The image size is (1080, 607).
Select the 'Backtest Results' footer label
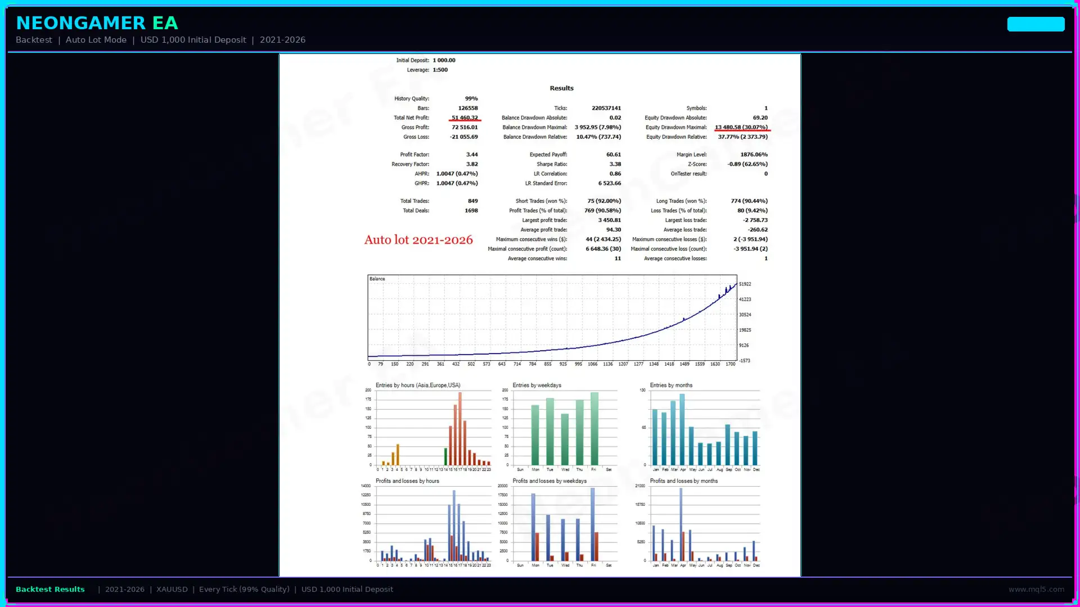(50, 589)
